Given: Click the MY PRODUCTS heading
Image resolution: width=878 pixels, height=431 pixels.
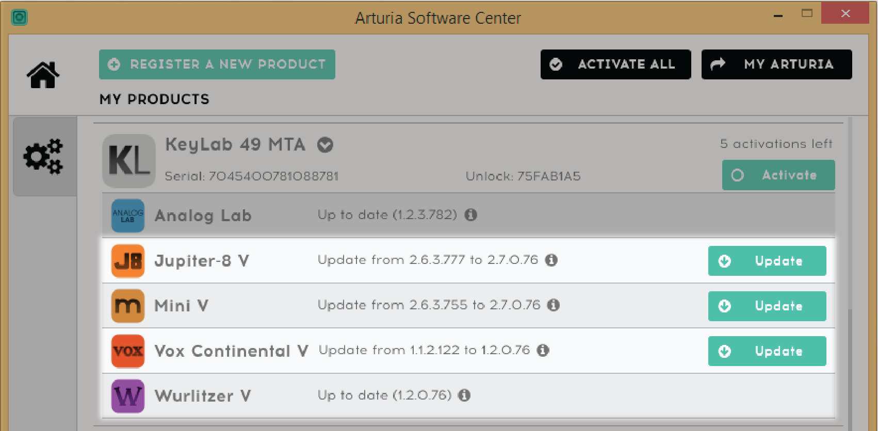Looking at the screenshot, I should [154, 99].
